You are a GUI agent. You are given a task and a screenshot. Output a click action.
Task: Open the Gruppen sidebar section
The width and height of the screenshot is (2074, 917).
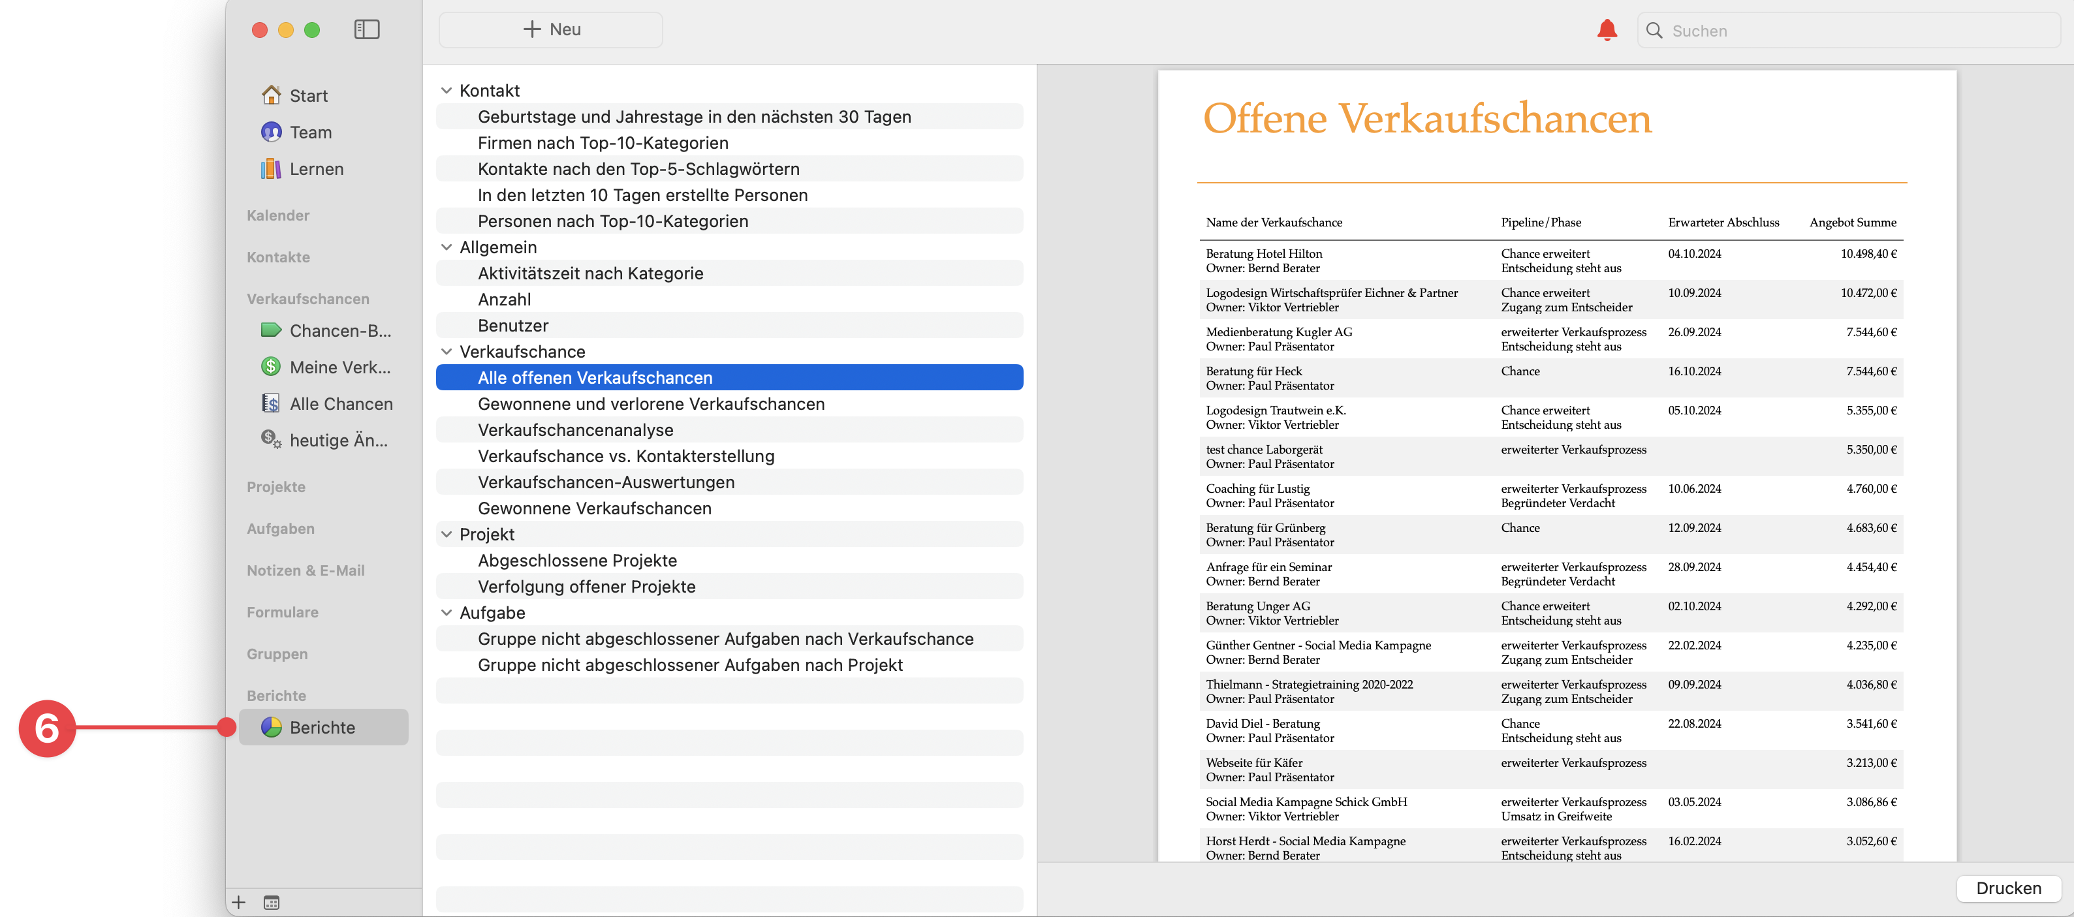(x=277, y=654)
